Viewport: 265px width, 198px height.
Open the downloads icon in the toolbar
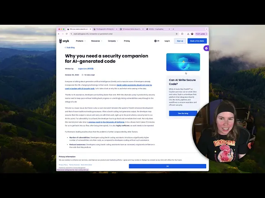pos(188,34)
